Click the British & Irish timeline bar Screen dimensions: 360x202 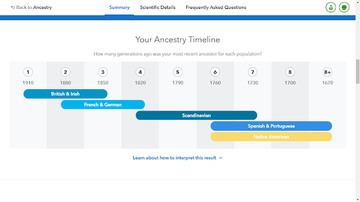tap(65, 94)
